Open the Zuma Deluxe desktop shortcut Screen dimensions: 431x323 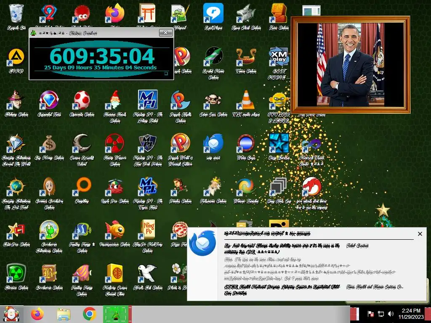tap(279, 13)
